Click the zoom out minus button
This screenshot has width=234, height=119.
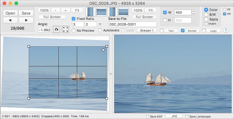coord(55,10)
